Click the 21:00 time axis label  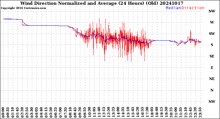pos(176,112)
